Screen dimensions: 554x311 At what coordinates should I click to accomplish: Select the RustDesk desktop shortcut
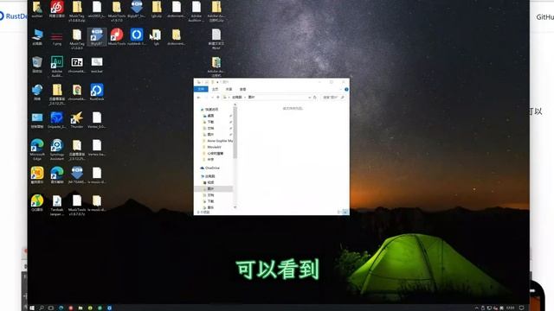coord(96,92)
